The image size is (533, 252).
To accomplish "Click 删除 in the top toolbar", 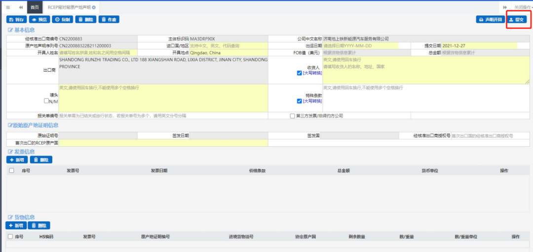I will click(86, 19).
